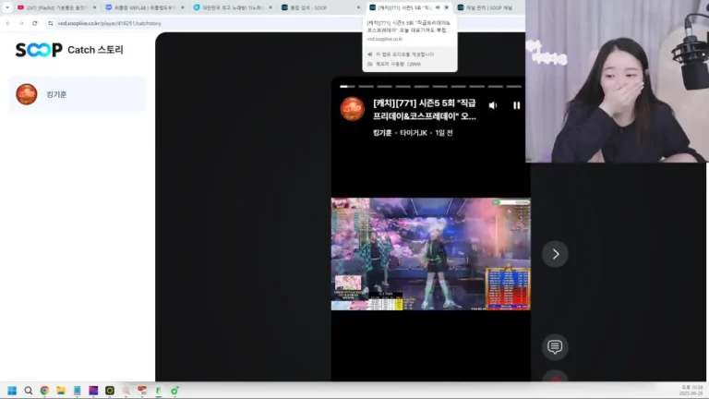Image resolution: width=709 pixels, height=399 pixels.
Task: Open 타이거JK link under the title
Action: [x=414, y=133]
